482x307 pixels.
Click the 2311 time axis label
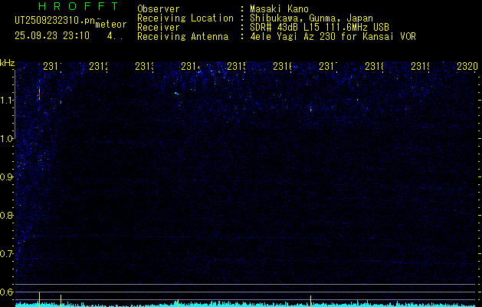52,66
